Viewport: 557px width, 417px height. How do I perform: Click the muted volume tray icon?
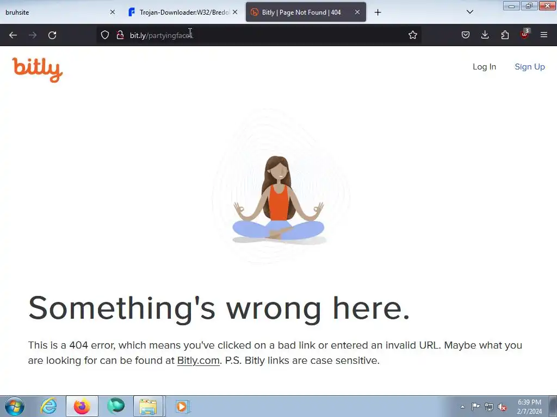point(502,407)
